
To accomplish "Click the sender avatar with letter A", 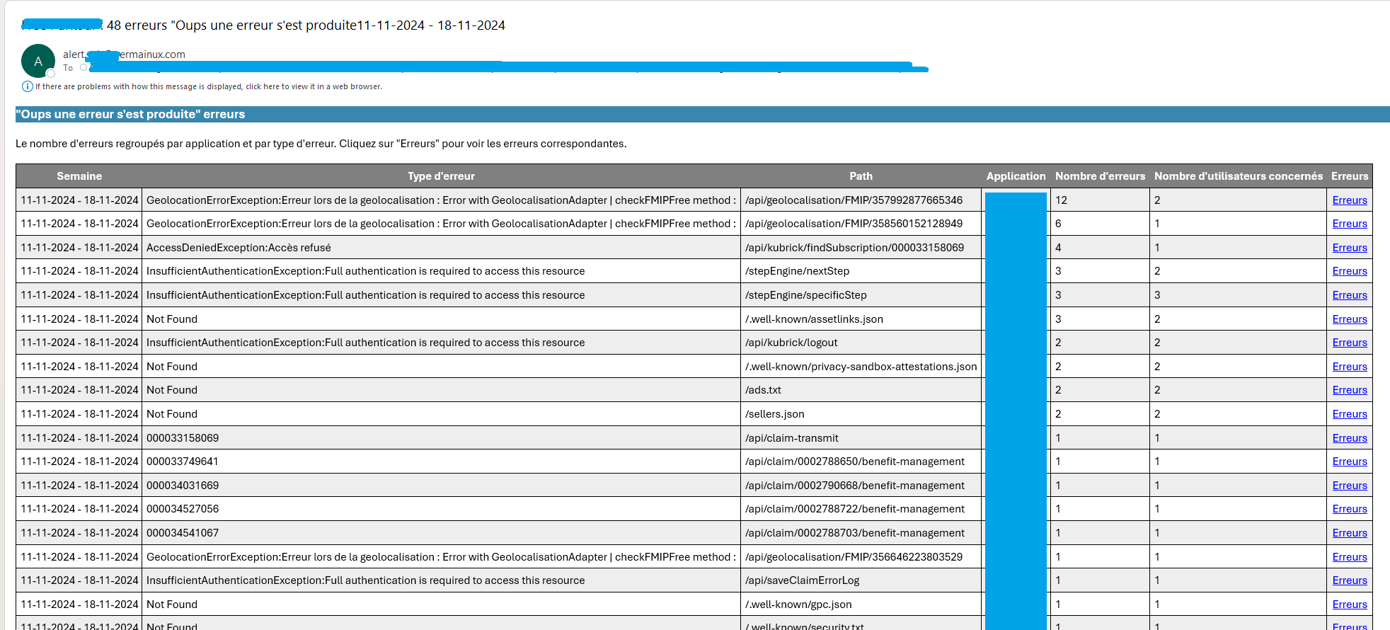I will click(x=38, y=61).
